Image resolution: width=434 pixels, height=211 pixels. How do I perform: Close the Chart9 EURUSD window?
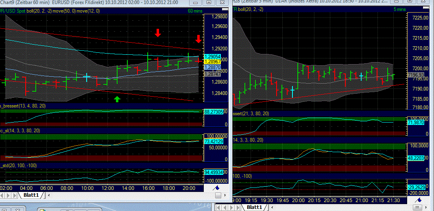[222, 2]
